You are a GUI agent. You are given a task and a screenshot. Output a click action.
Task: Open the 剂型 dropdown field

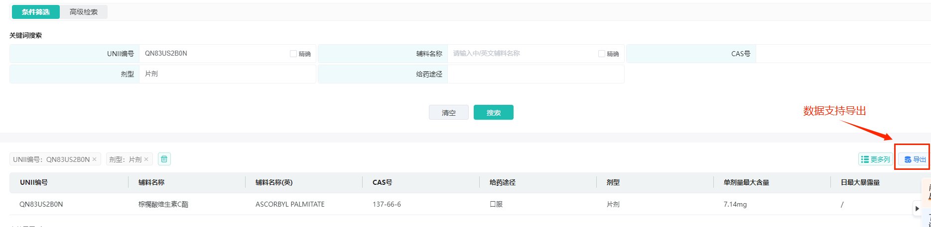[x=227, y=74]
